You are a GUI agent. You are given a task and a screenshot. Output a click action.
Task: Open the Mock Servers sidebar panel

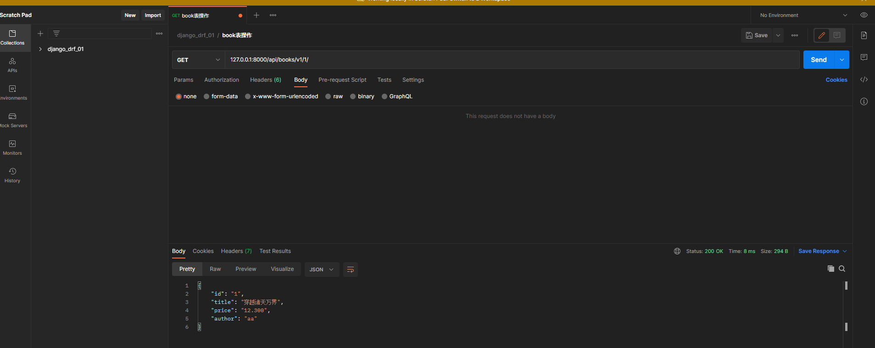[12, 120]
